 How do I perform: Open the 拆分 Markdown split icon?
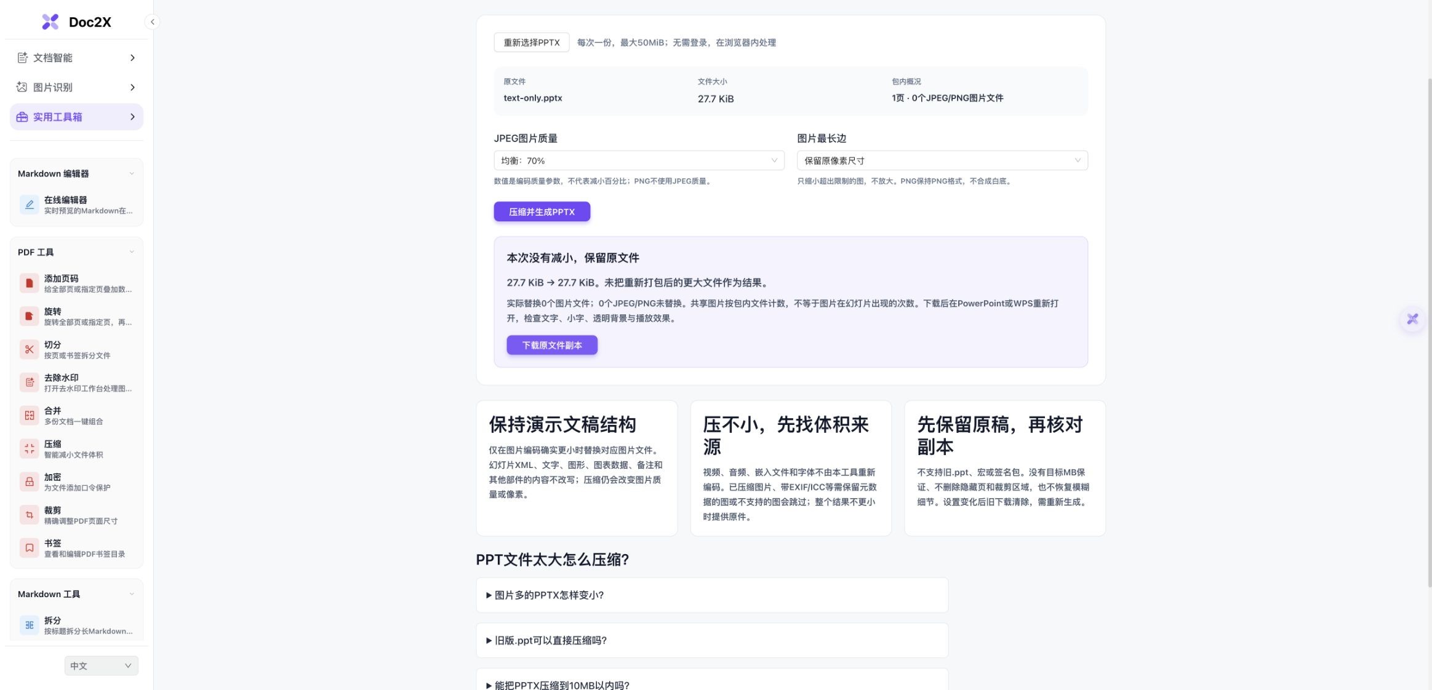pos(29,625)
